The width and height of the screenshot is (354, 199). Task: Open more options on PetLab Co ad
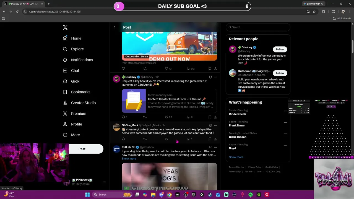coord(215,147)
